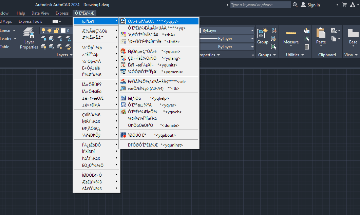Toggle layer freeze sun icon
Screen dimensions: 360x215
click(50, 31)
